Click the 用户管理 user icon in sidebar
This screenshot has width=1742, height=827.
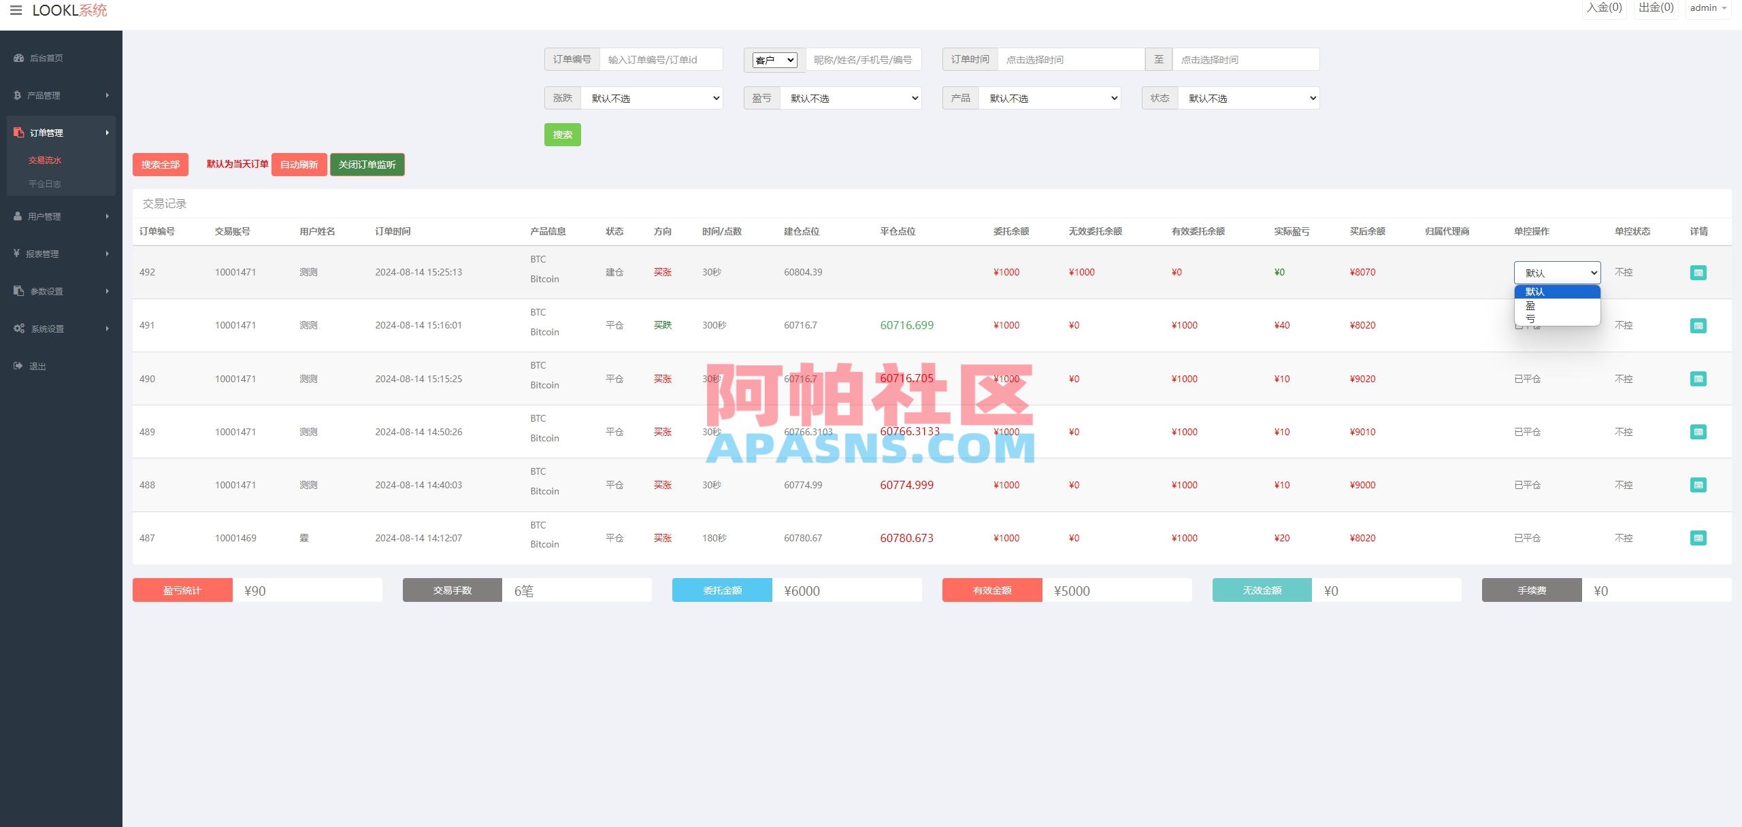tap(17, 216)
